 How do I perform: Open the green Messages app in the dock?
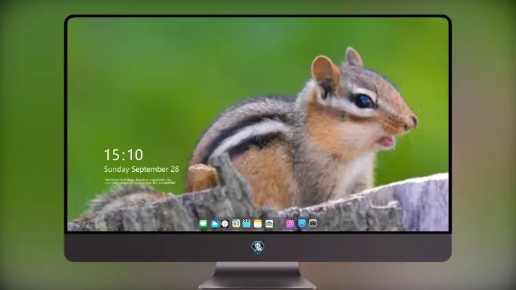[x=203, y=224]
